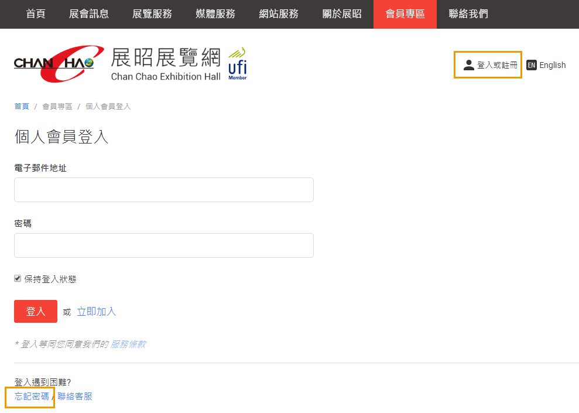
Task: Select the 網站服務 menu item
Action: point(279,14)
